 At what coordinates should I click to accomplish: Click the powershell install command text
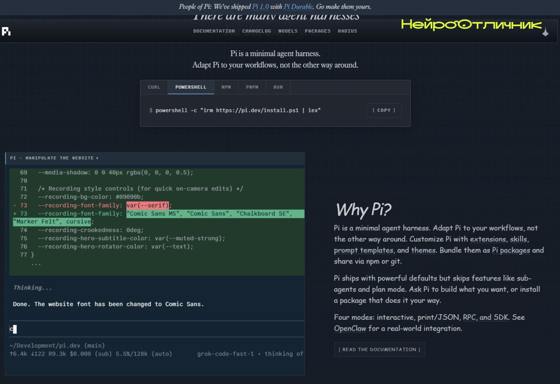[238, 111]
